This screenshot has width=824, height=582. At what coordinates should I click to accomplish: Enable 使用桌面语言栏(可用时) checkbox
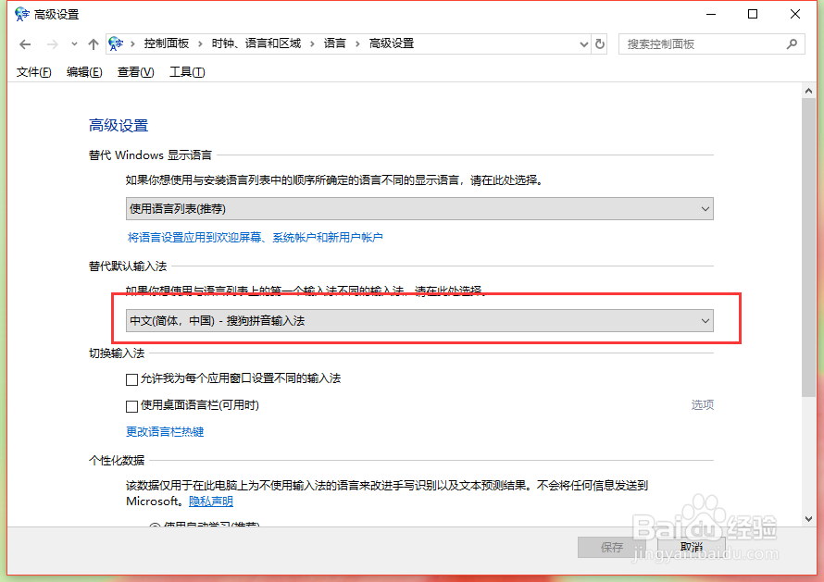coord(132,404)
